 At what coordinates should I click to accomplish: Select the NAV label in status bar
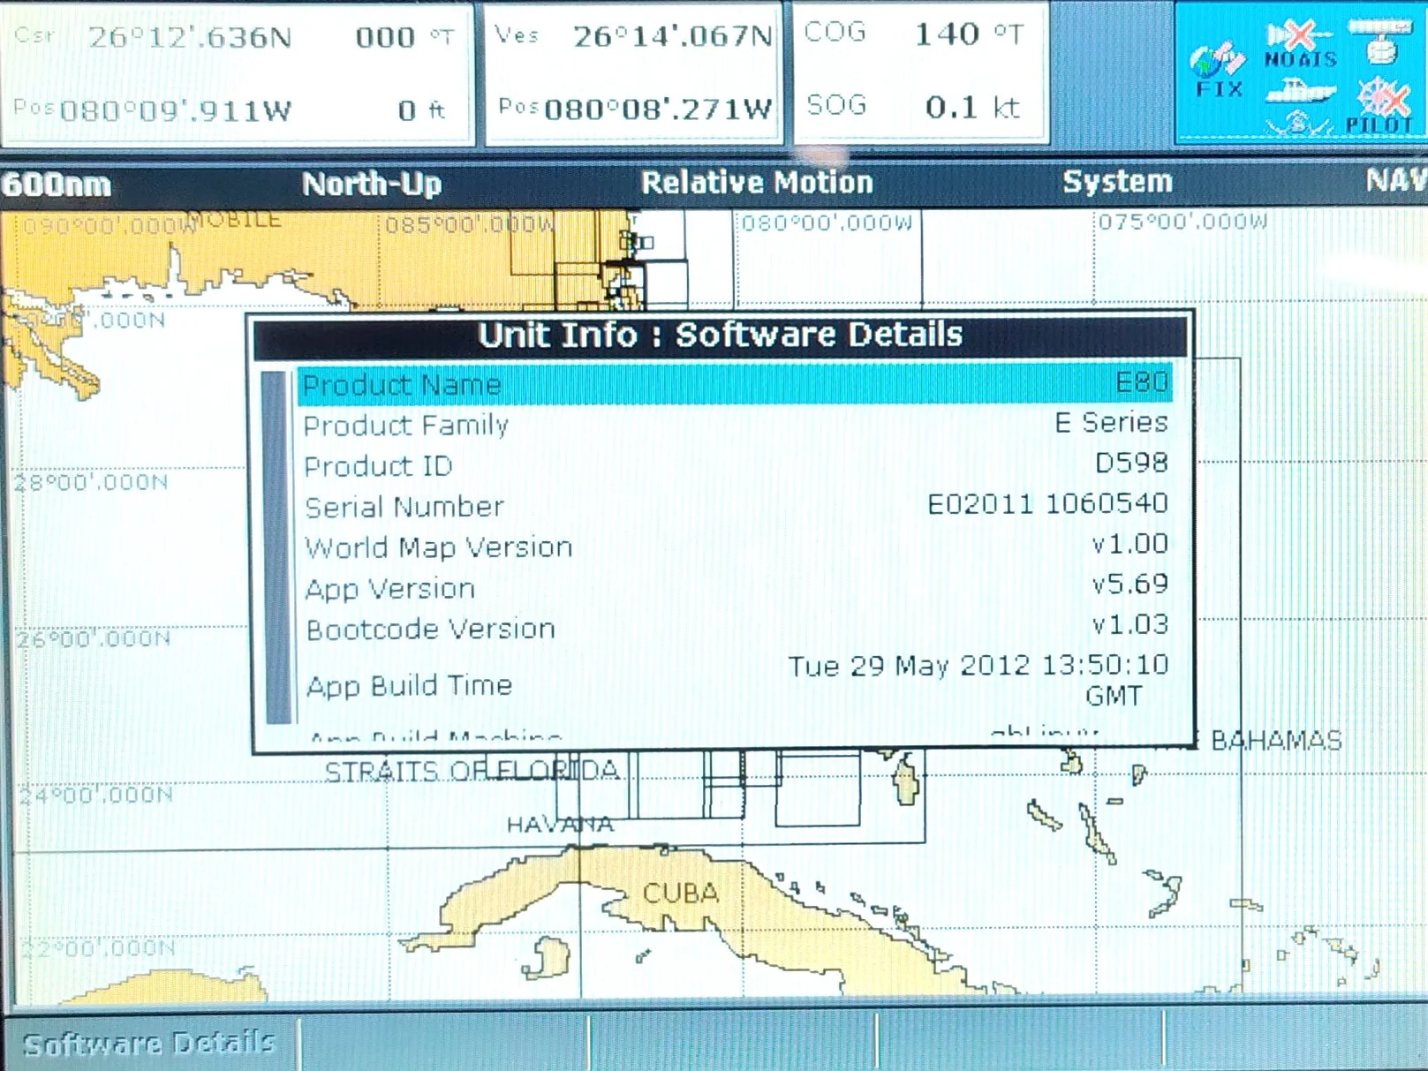pos(1396,180)
